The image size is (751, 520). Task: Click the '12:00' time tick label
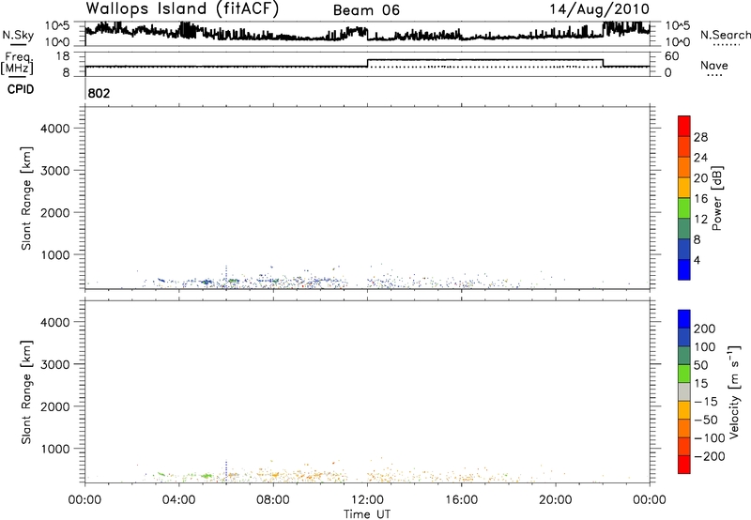(367, 500)
